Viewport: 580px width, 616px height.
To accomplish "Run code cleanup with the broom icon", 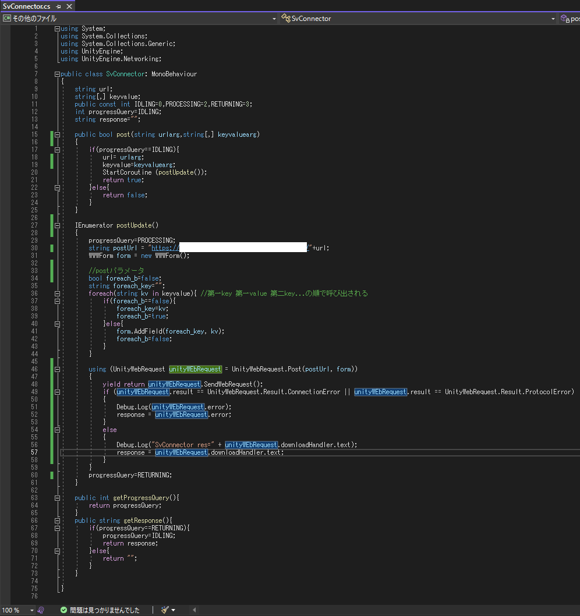I will 165,610.
